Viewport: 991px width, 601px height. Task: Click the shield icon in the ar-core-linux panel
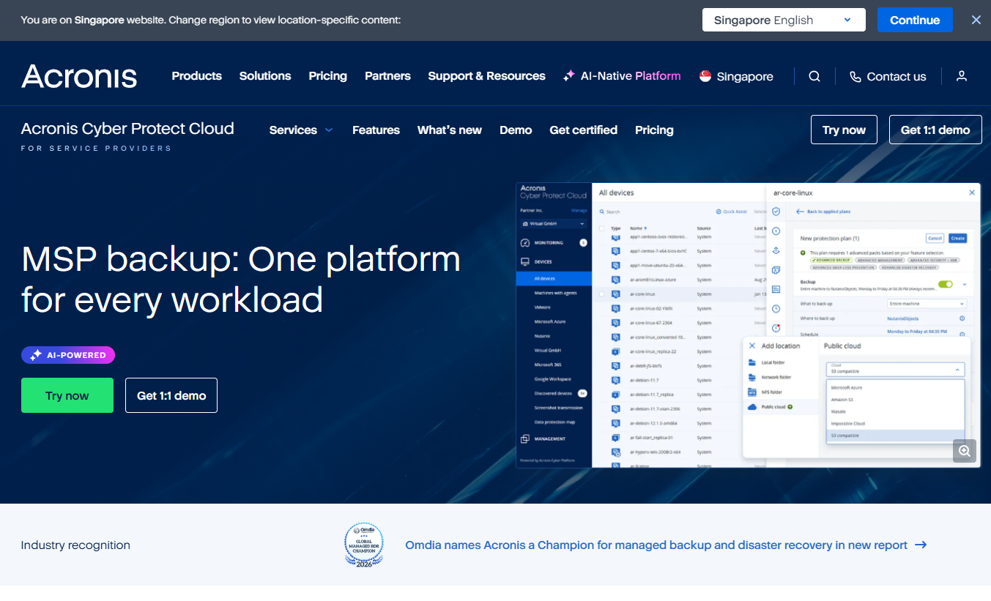click(x=776, y=212)
